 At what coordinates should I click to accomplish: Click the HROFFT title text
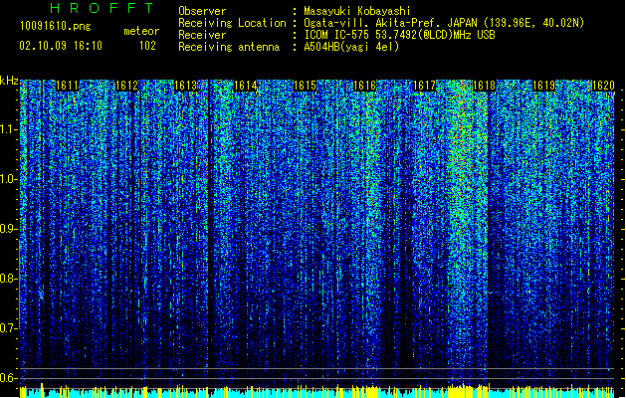click(x=103, y=8)
